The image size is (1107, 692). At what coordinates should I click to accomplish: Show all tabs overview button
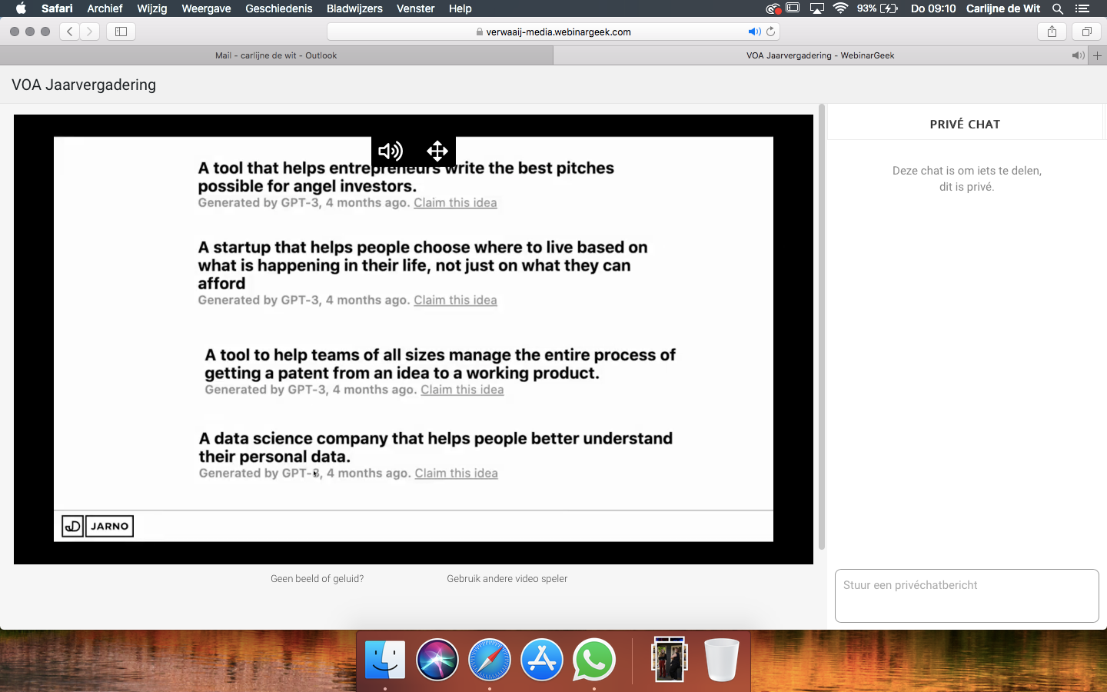(1086, 32)
